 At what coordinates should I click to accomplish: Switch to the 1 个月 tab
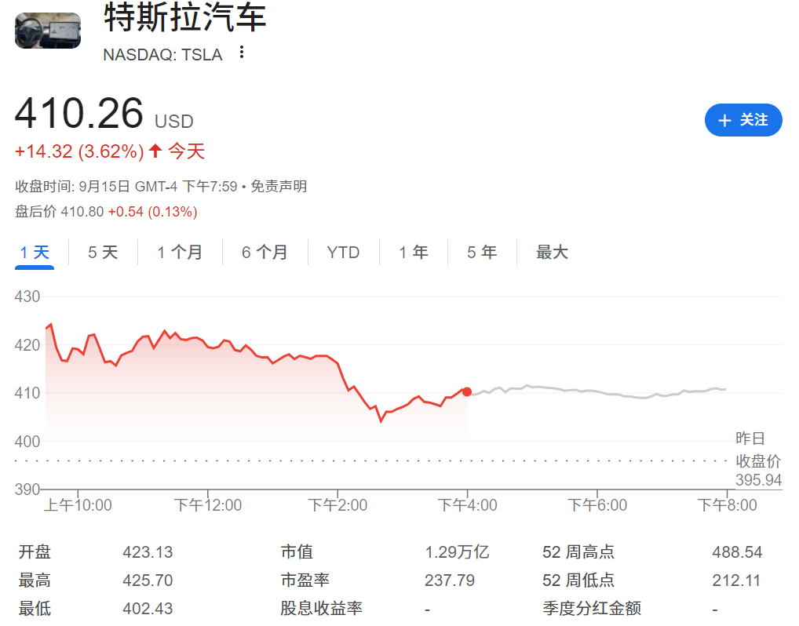pos(180,252)
